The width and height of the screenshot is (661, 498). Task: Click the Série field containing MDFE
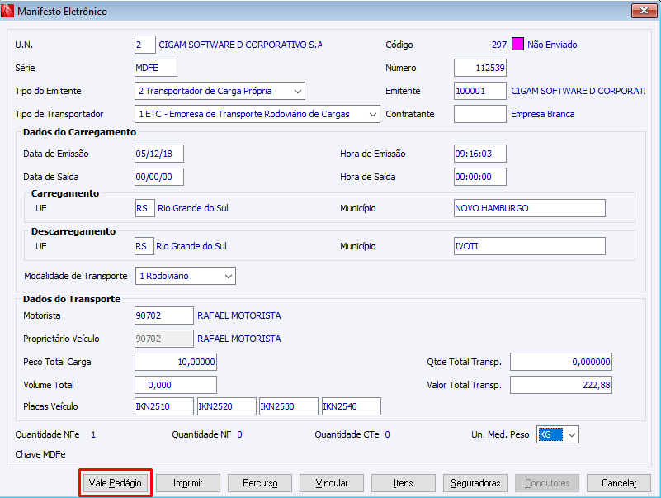click(x=156, y=68)
